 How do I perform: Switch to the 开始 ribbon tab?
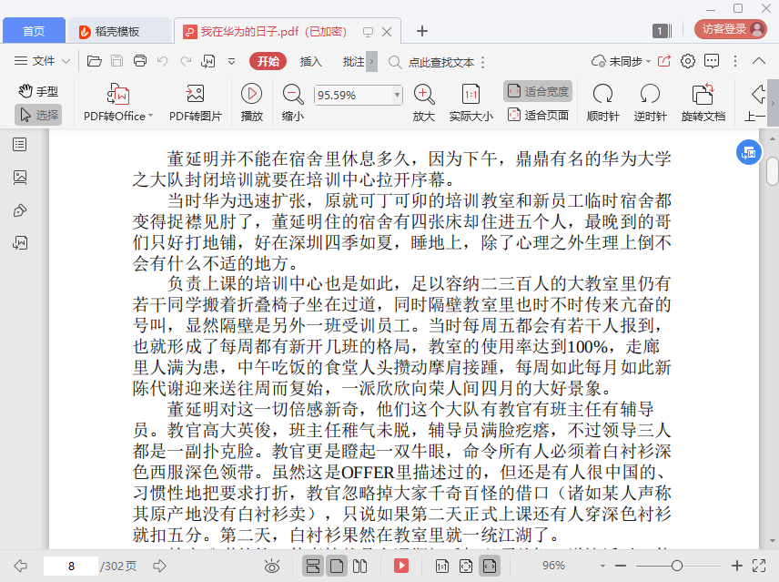[268, 62]
